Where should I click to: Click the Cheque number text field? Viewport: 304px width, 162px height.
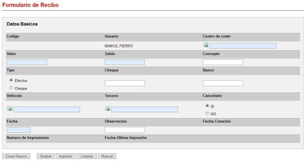tap(125, 83)
